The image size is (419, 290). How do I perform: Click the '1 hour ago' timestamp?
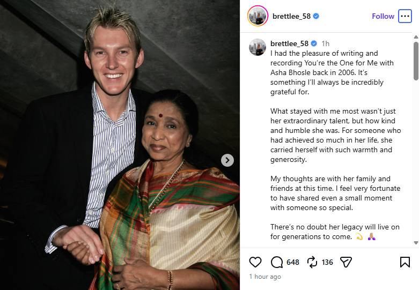(x=265, y=277)
